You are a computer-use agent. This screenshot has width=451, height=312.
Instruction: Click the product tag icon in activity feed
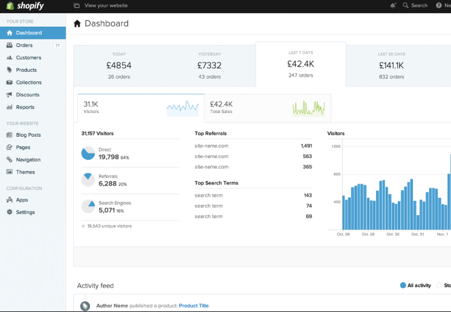[85, 306]
